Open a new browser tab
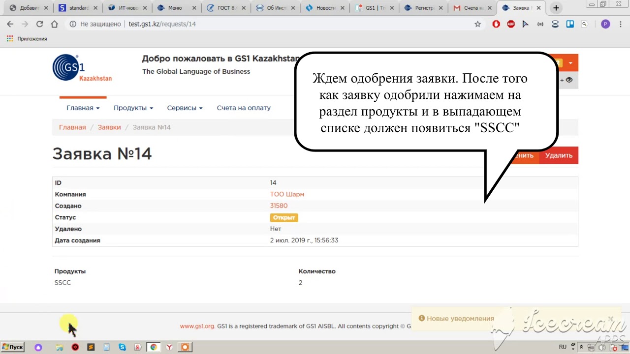This screenshot has height=354, width=630. click(x=556, y=8)
